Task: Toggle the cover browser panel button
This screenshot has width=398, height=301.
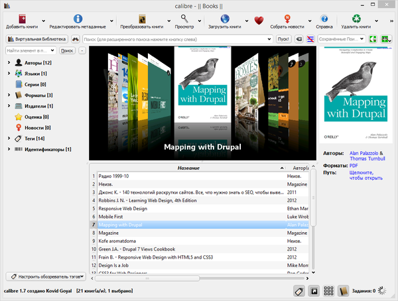Action: point(313,290)
